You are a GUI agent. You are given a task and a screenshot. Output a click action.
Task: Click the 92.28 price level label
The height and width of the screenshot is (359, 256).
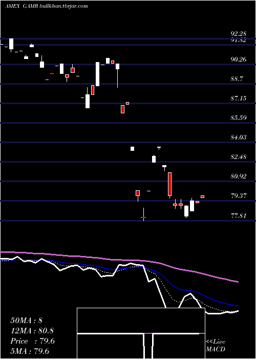coord(239,34)
